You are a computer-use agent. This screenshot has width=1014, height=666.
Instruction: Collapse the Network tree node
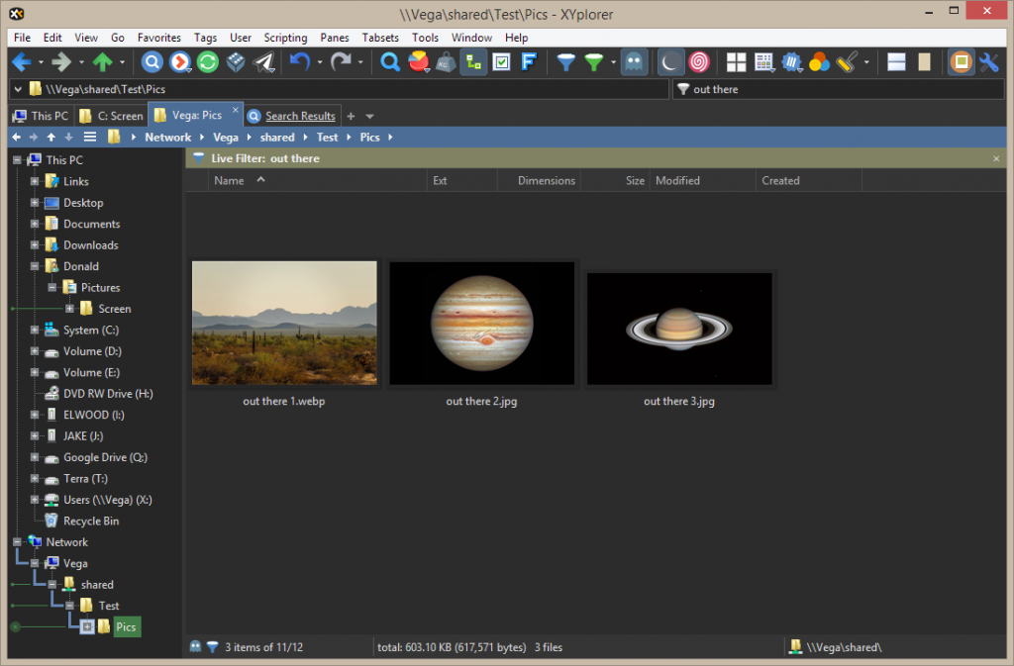click(17, 542)
